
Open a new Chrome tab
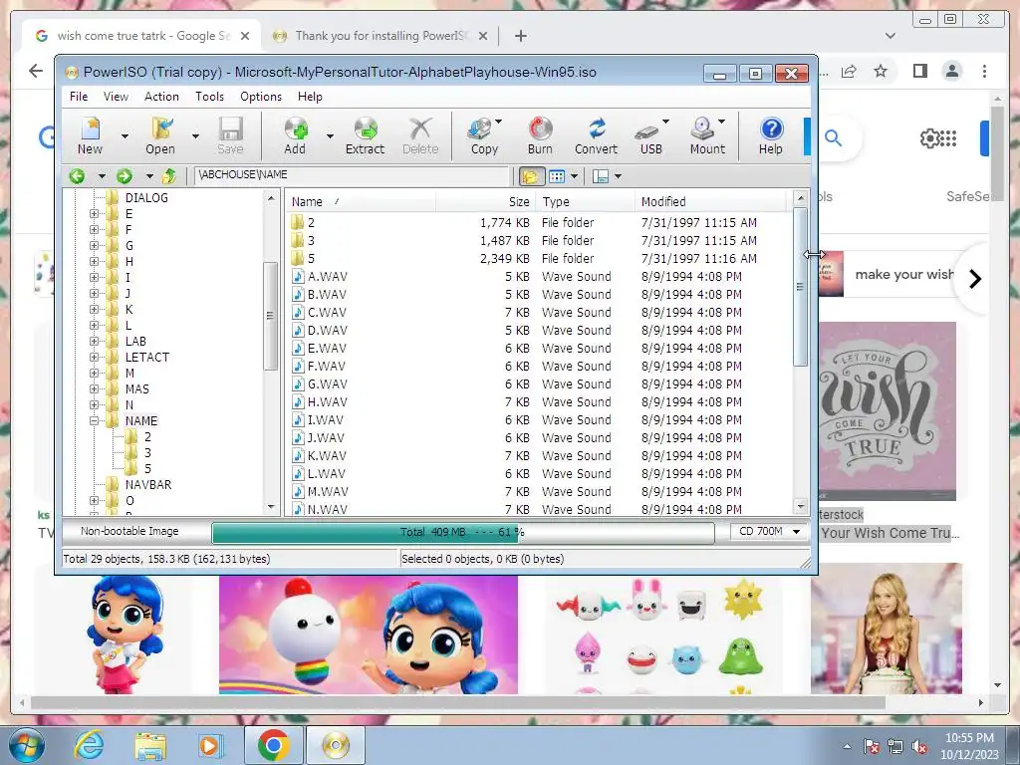520,36
